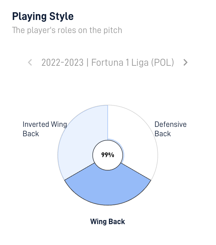The height and width of the screenshot is (245, 216).
Task: Select the dark blue Wing Back segment
Action: point(108,188)
